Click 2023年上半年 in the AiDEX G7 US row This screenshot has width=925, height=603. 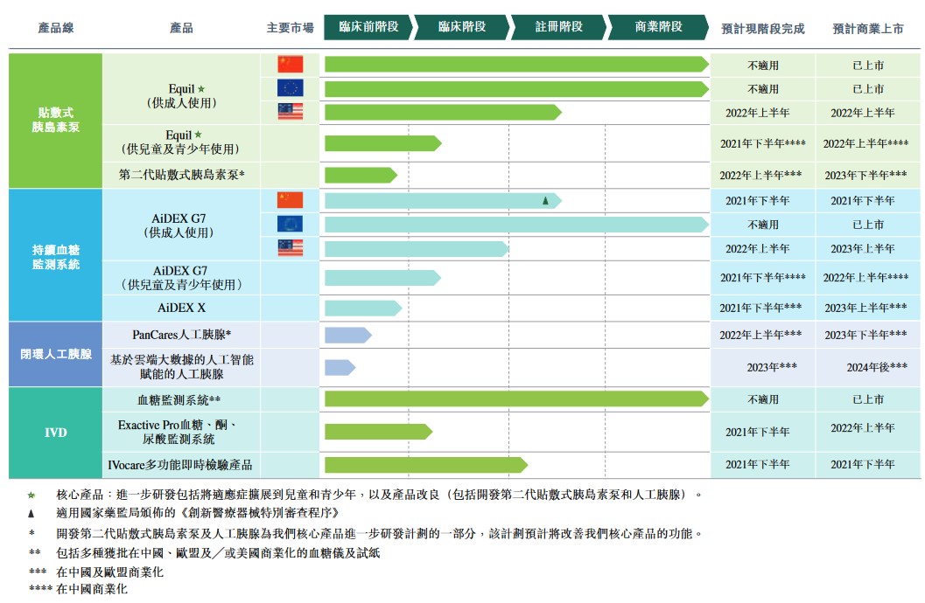pyautogui.click(x=863, y=249)
